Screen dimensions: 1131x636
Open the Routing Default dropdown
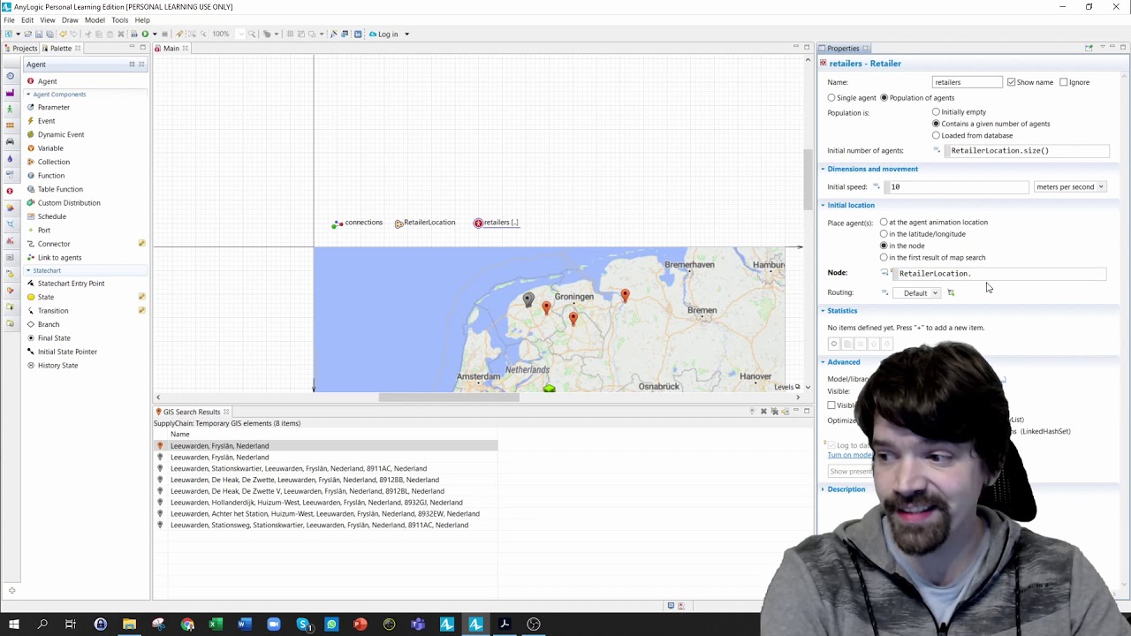coord(919,293)
